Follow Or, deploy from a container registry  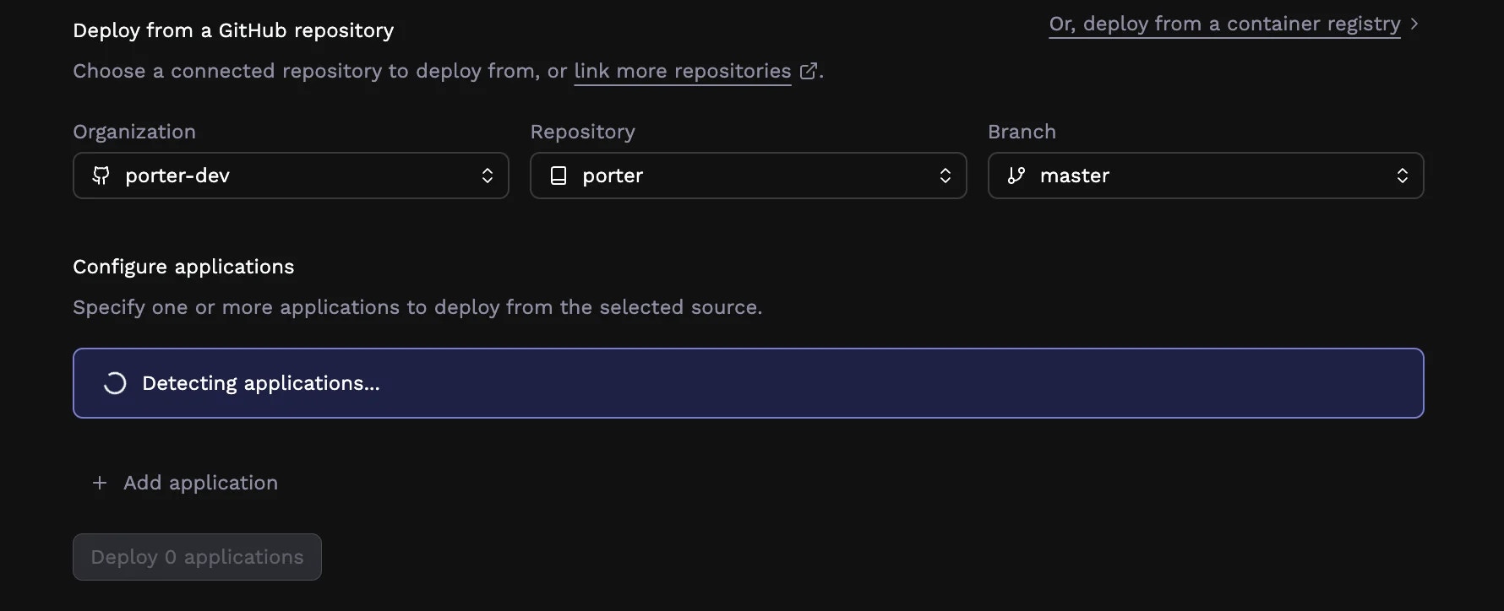coord(1223,24)
